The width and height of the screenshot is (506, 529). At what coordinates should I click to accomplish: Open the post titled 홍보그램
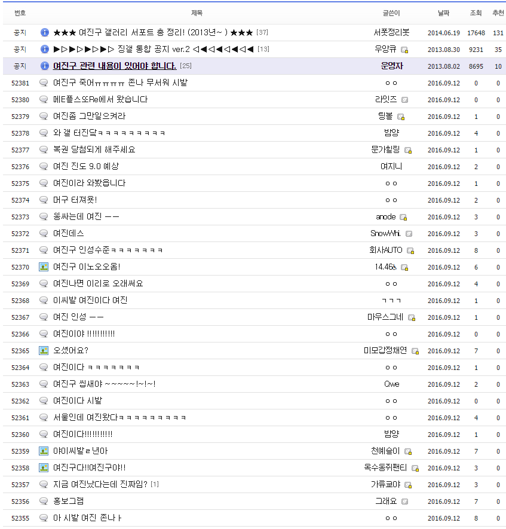click(x=69, y=501)
